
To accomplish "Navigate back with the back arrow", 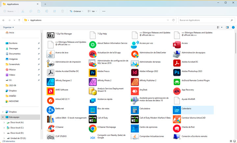I will pyautogui.click(x=4, y=20).
